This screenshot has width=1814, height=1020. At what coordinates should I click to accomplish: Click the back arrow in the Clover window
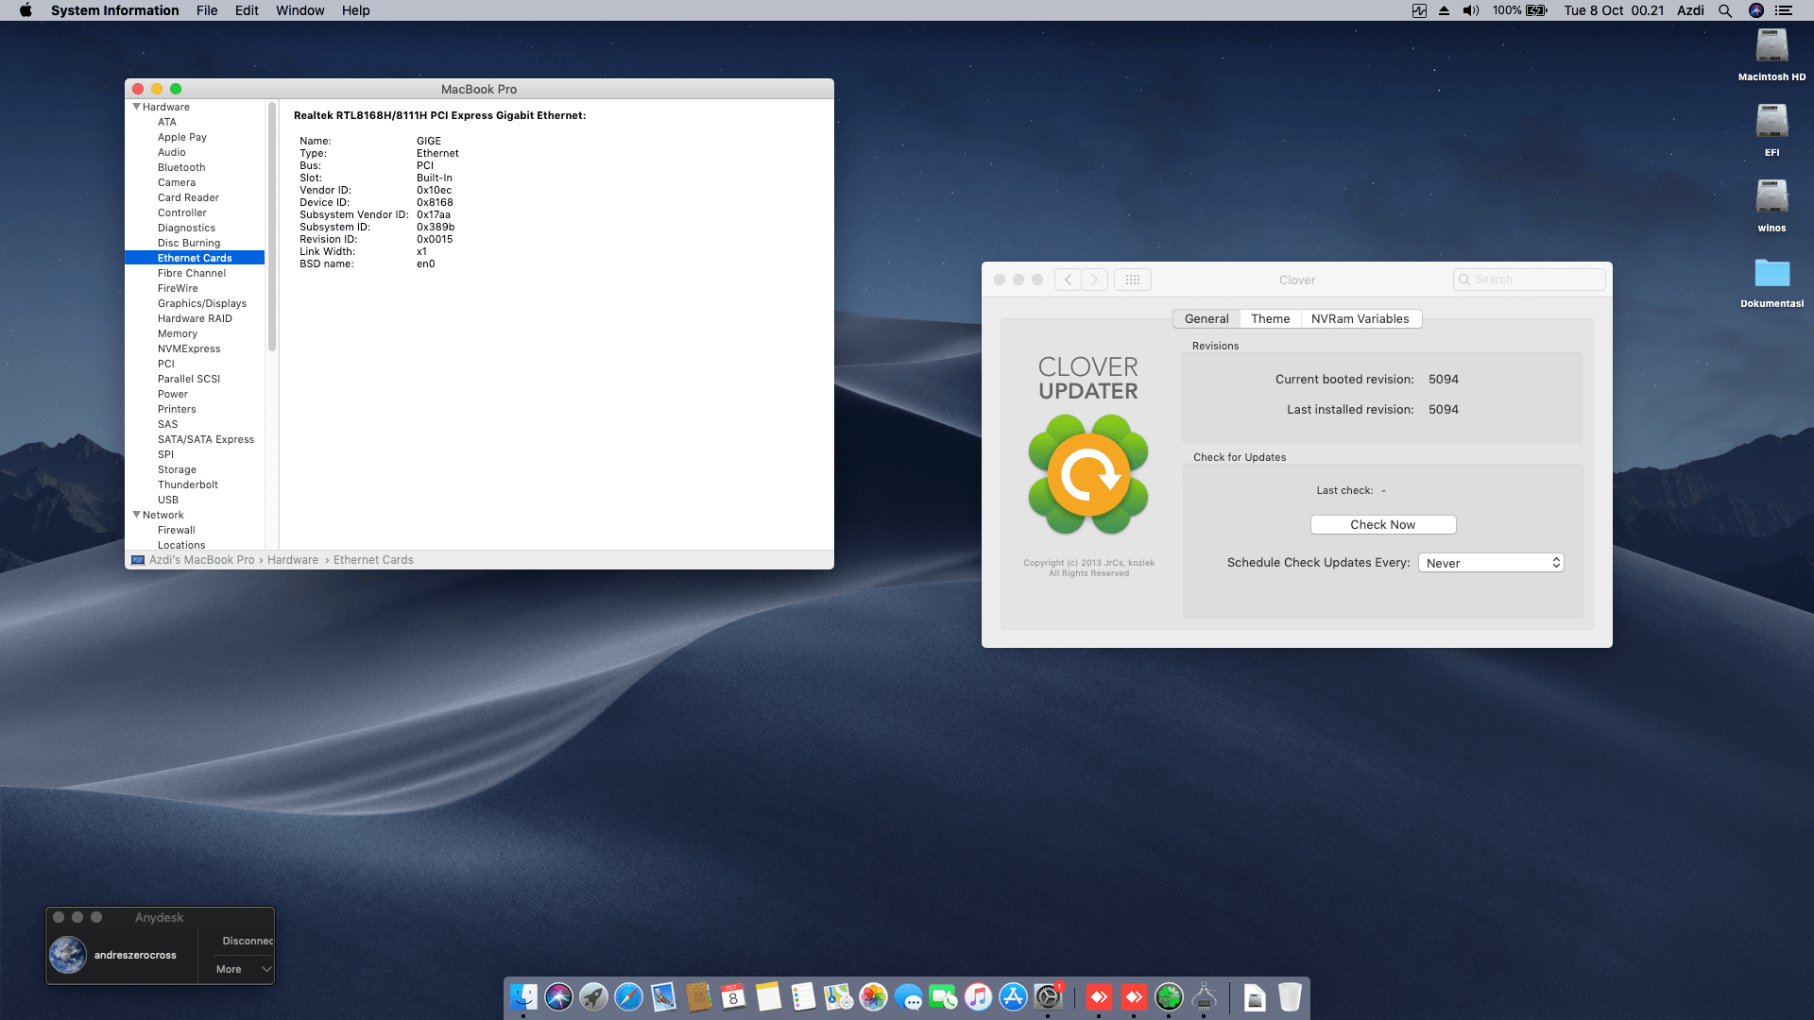coord(1068,280)
